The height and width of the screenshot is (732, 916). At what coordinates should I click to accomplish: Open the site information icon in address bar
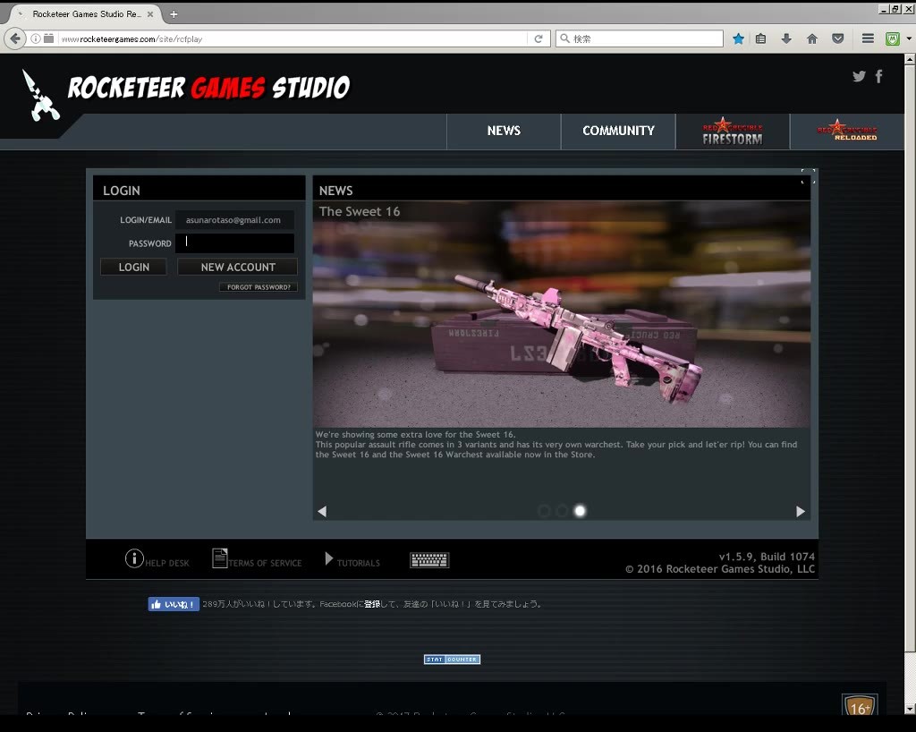pyautogui.click(x=36, y=38)
